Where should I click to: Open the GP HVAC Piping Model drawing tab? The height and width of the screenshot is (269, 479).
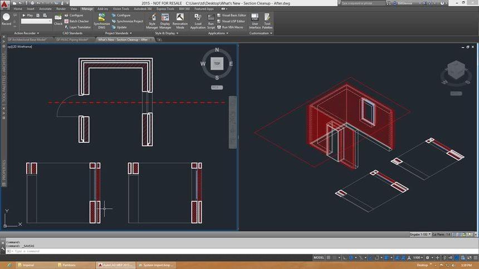point(72,39)
